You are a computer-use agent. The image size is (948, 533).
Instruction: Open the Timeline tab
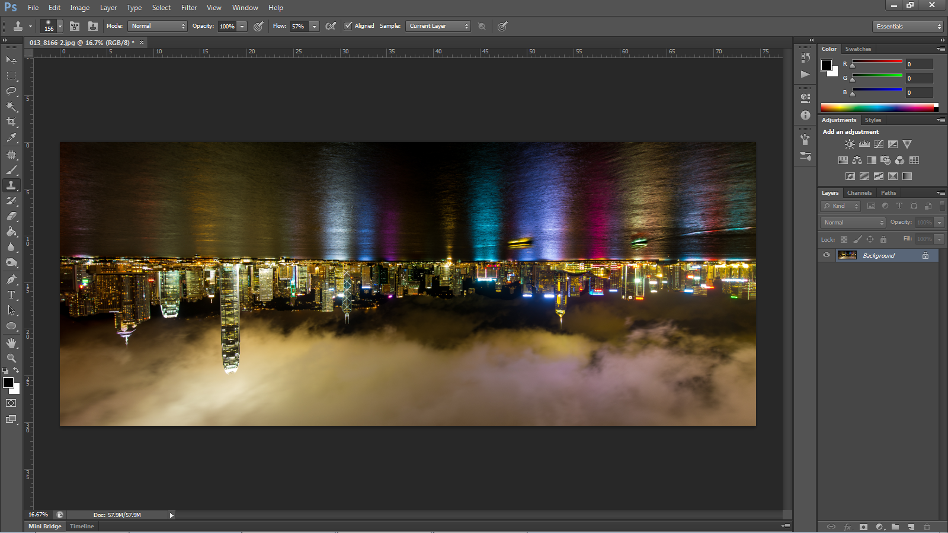click(82, 526)
